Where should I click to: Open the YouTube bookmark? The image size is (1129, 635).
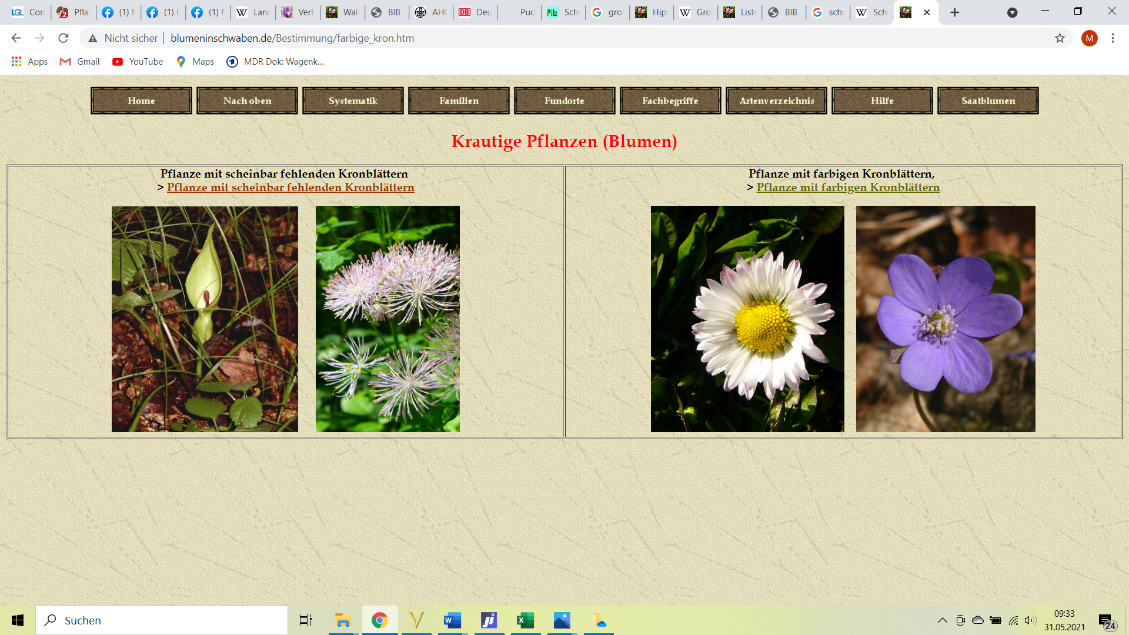pyautogui.click(x=138, y=61)
